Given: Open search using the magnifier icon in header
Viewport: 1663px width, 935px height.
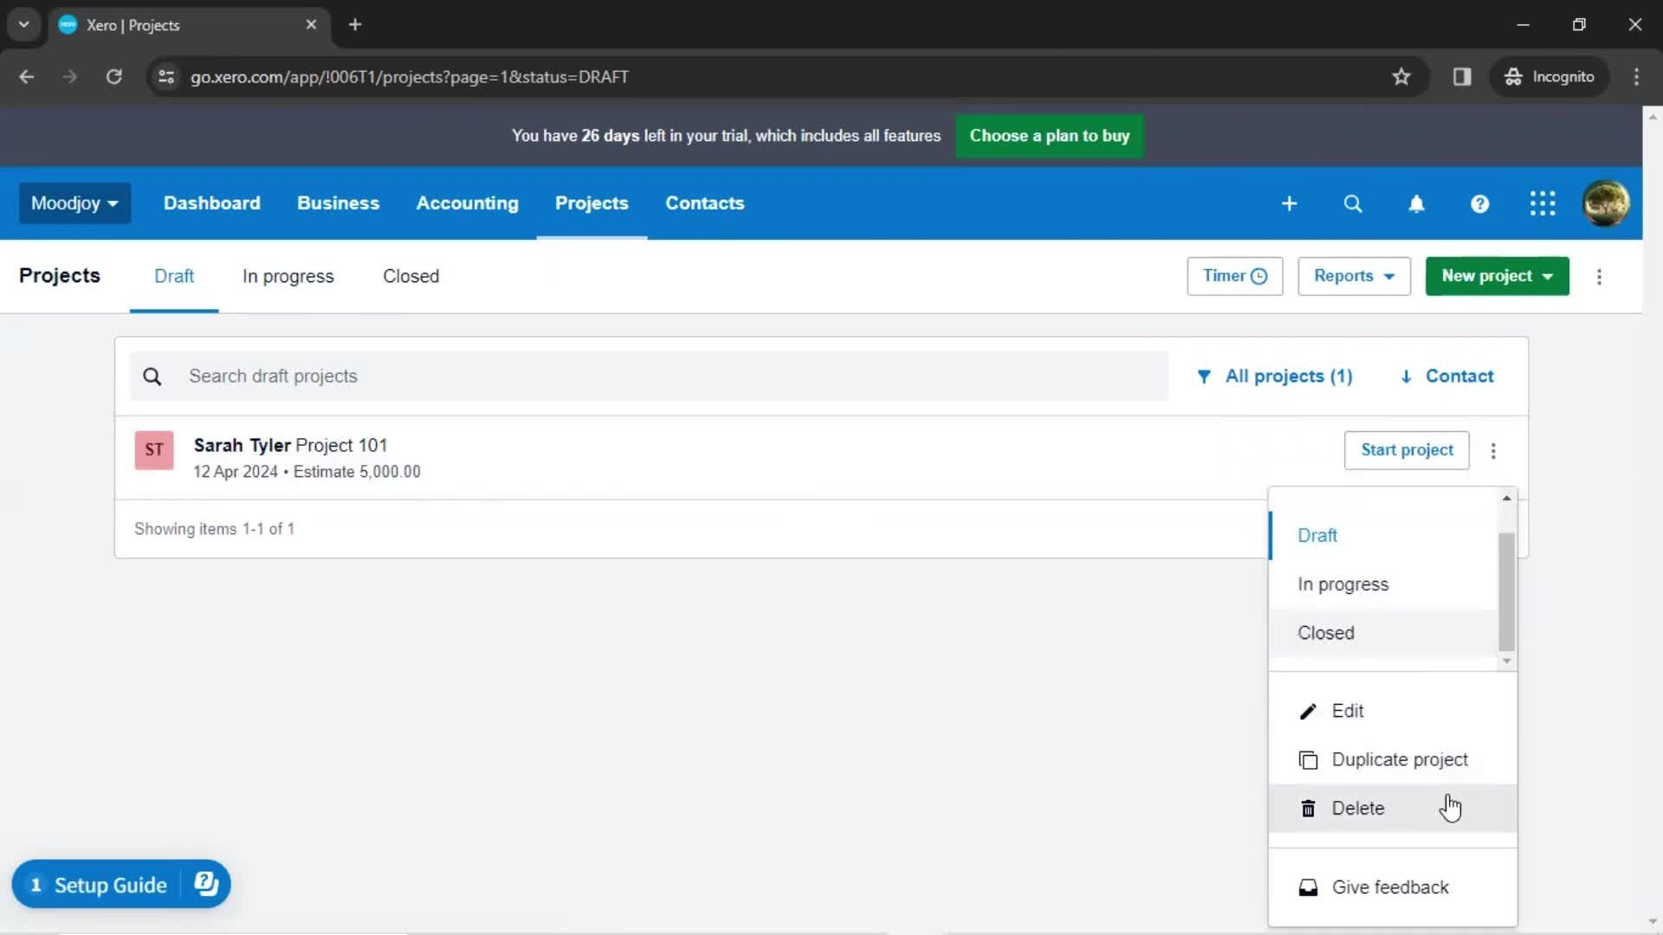Looking at the screenshot, I should (x=1352, y=203).
